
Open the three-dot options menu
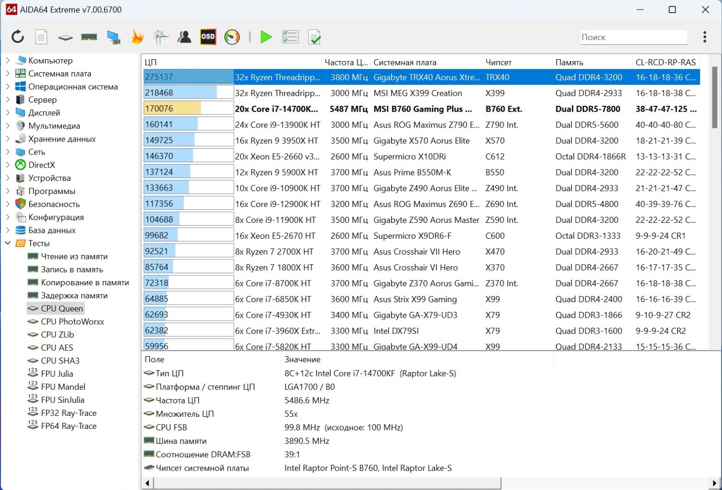pos(705,37)
